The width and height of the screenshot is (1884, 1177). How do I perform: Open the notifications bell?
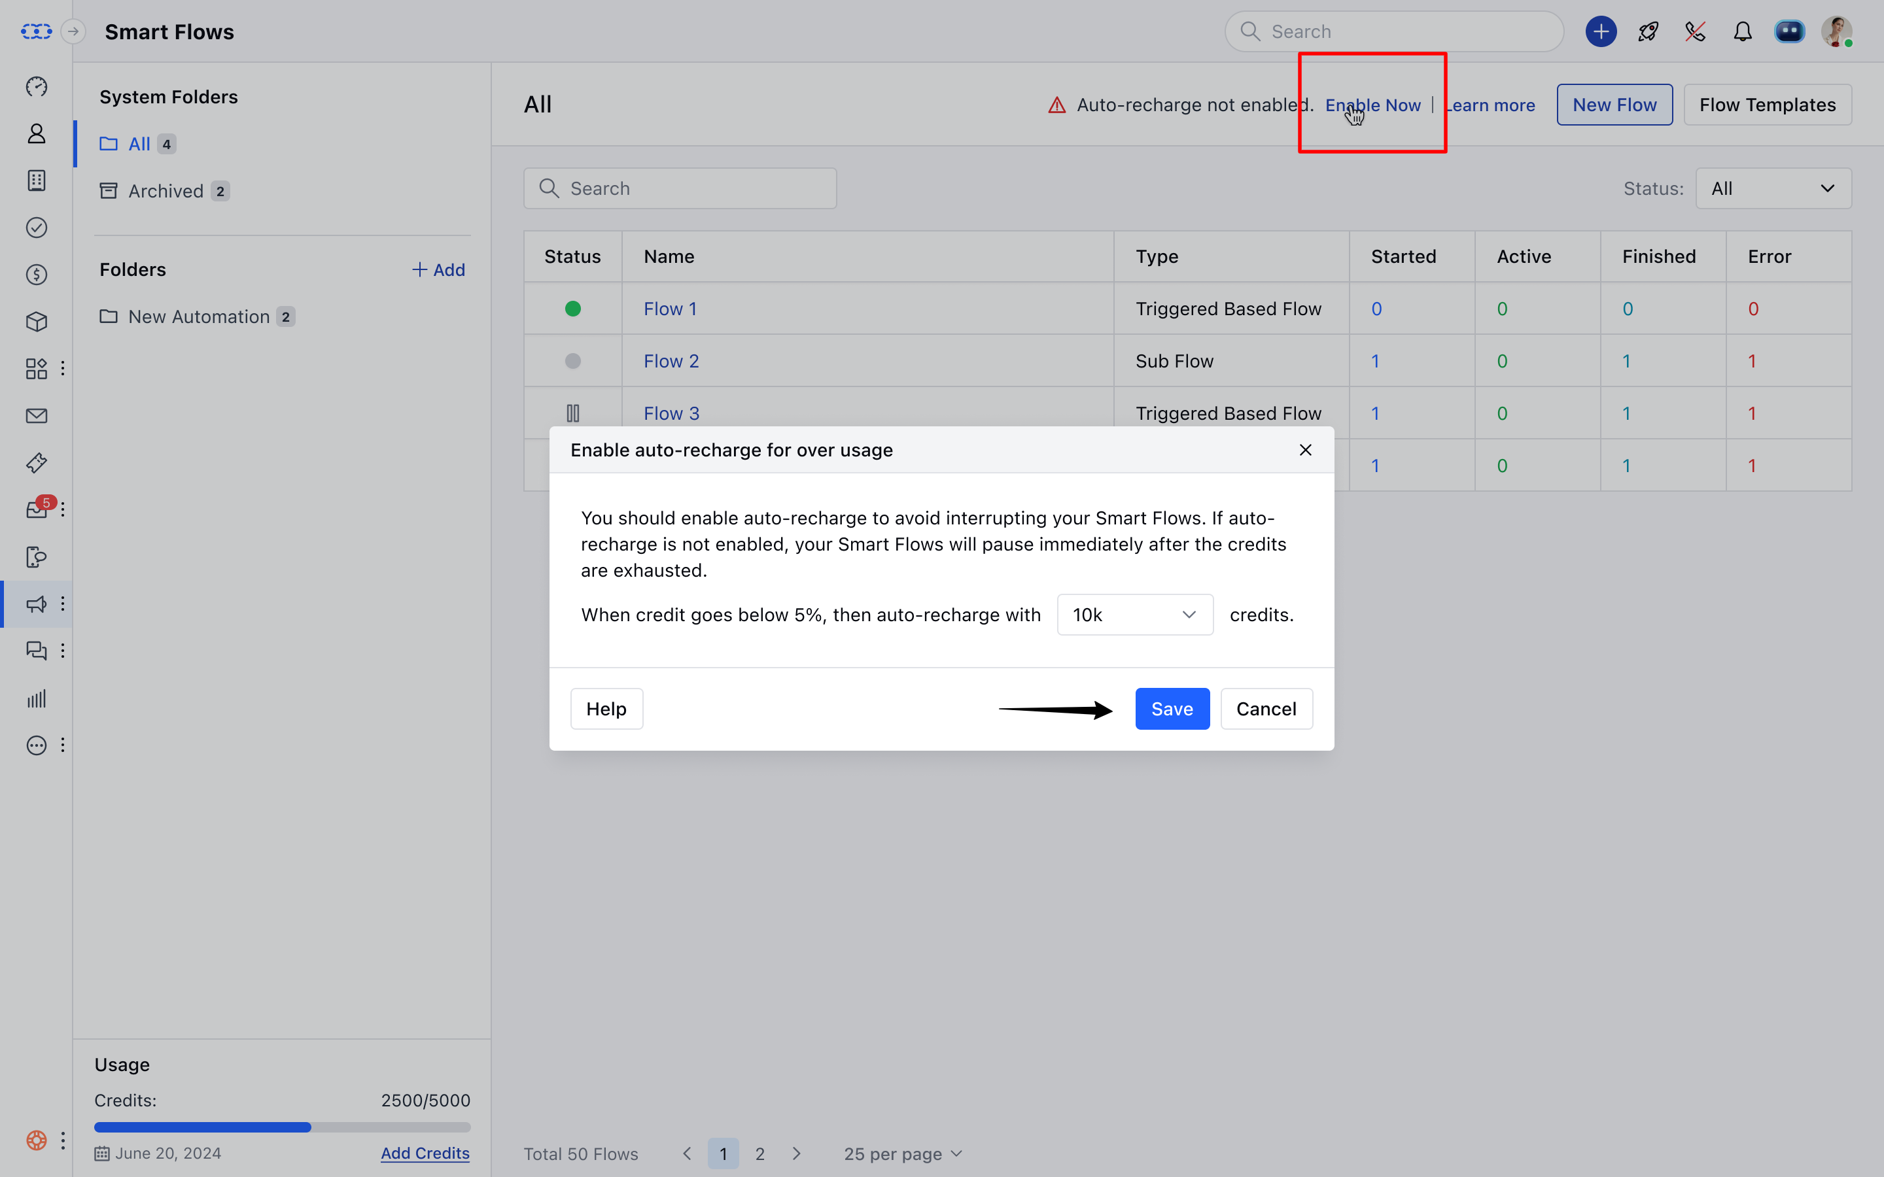[1742, 32]
